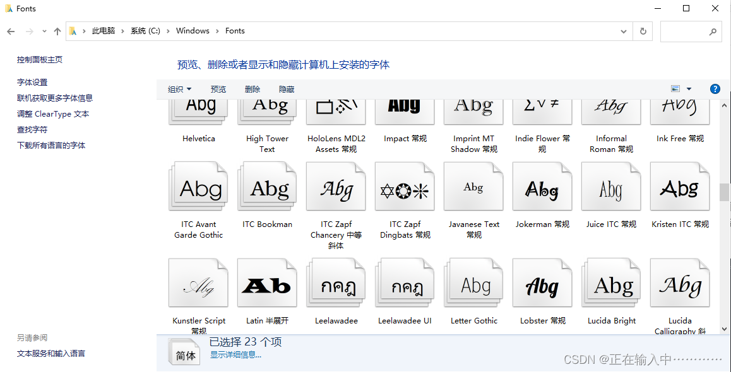Click the 隐藏 toolbar button
This screenshot has width=731, height=372.
287,90
